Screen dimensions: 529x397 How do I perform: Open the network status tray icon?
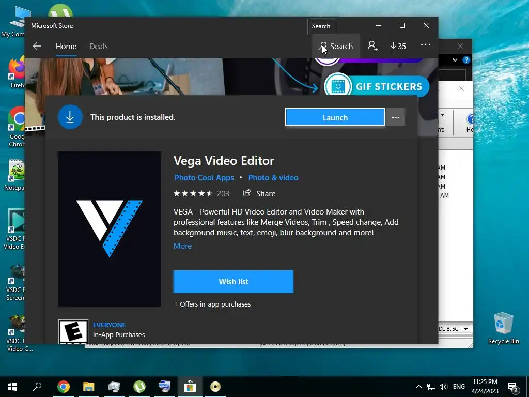pyautogui.click(x=431, y=387)
